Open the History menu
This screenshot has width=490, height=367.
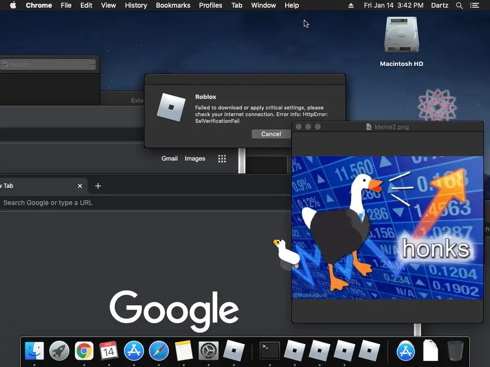point(136,5)
